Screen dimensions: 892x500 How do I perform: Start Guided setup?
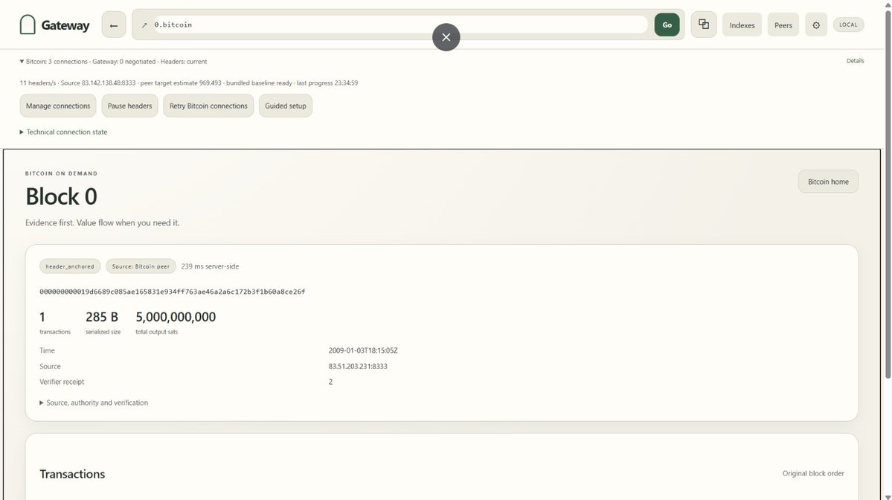pyautogui.click(x=286, y=106)
